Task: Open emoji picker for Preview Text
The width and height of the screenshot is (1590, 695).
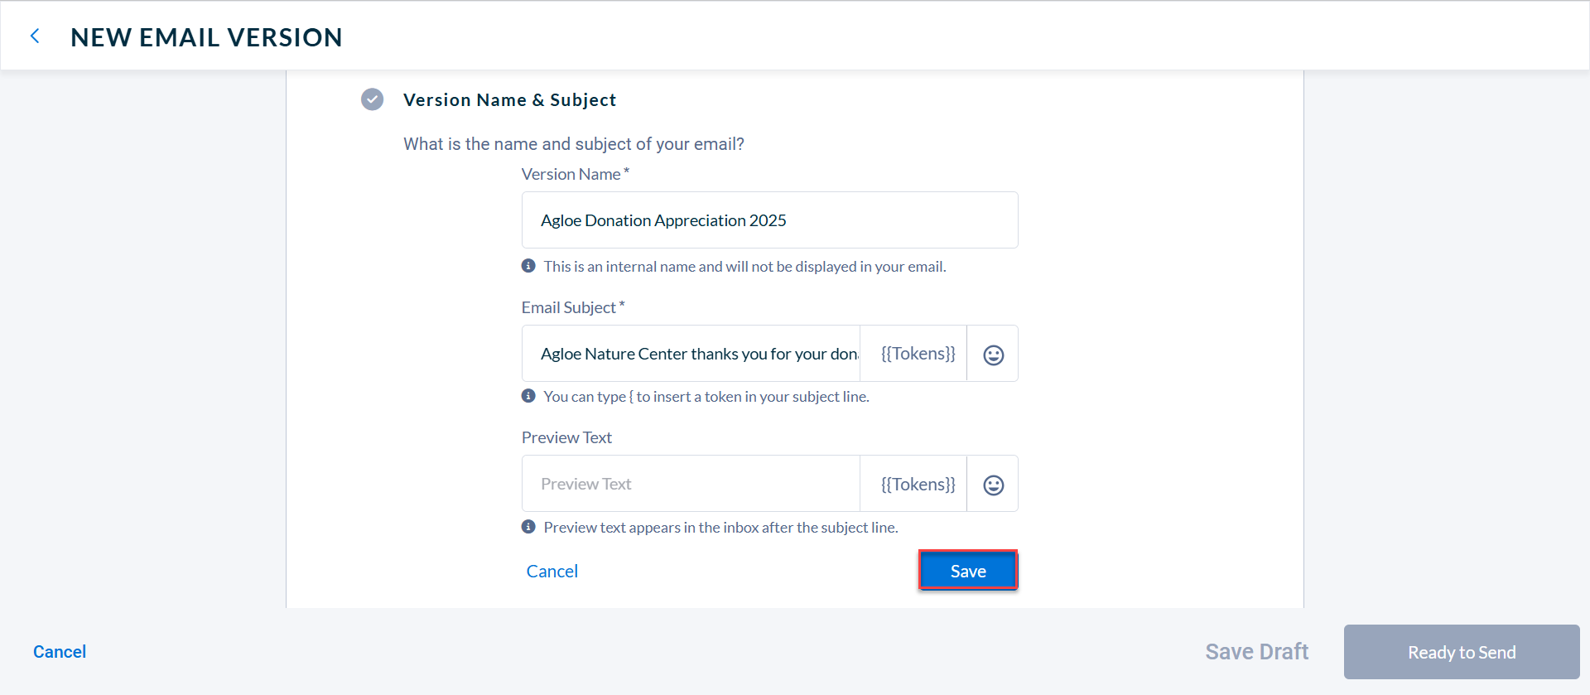Action: [993, 484]
